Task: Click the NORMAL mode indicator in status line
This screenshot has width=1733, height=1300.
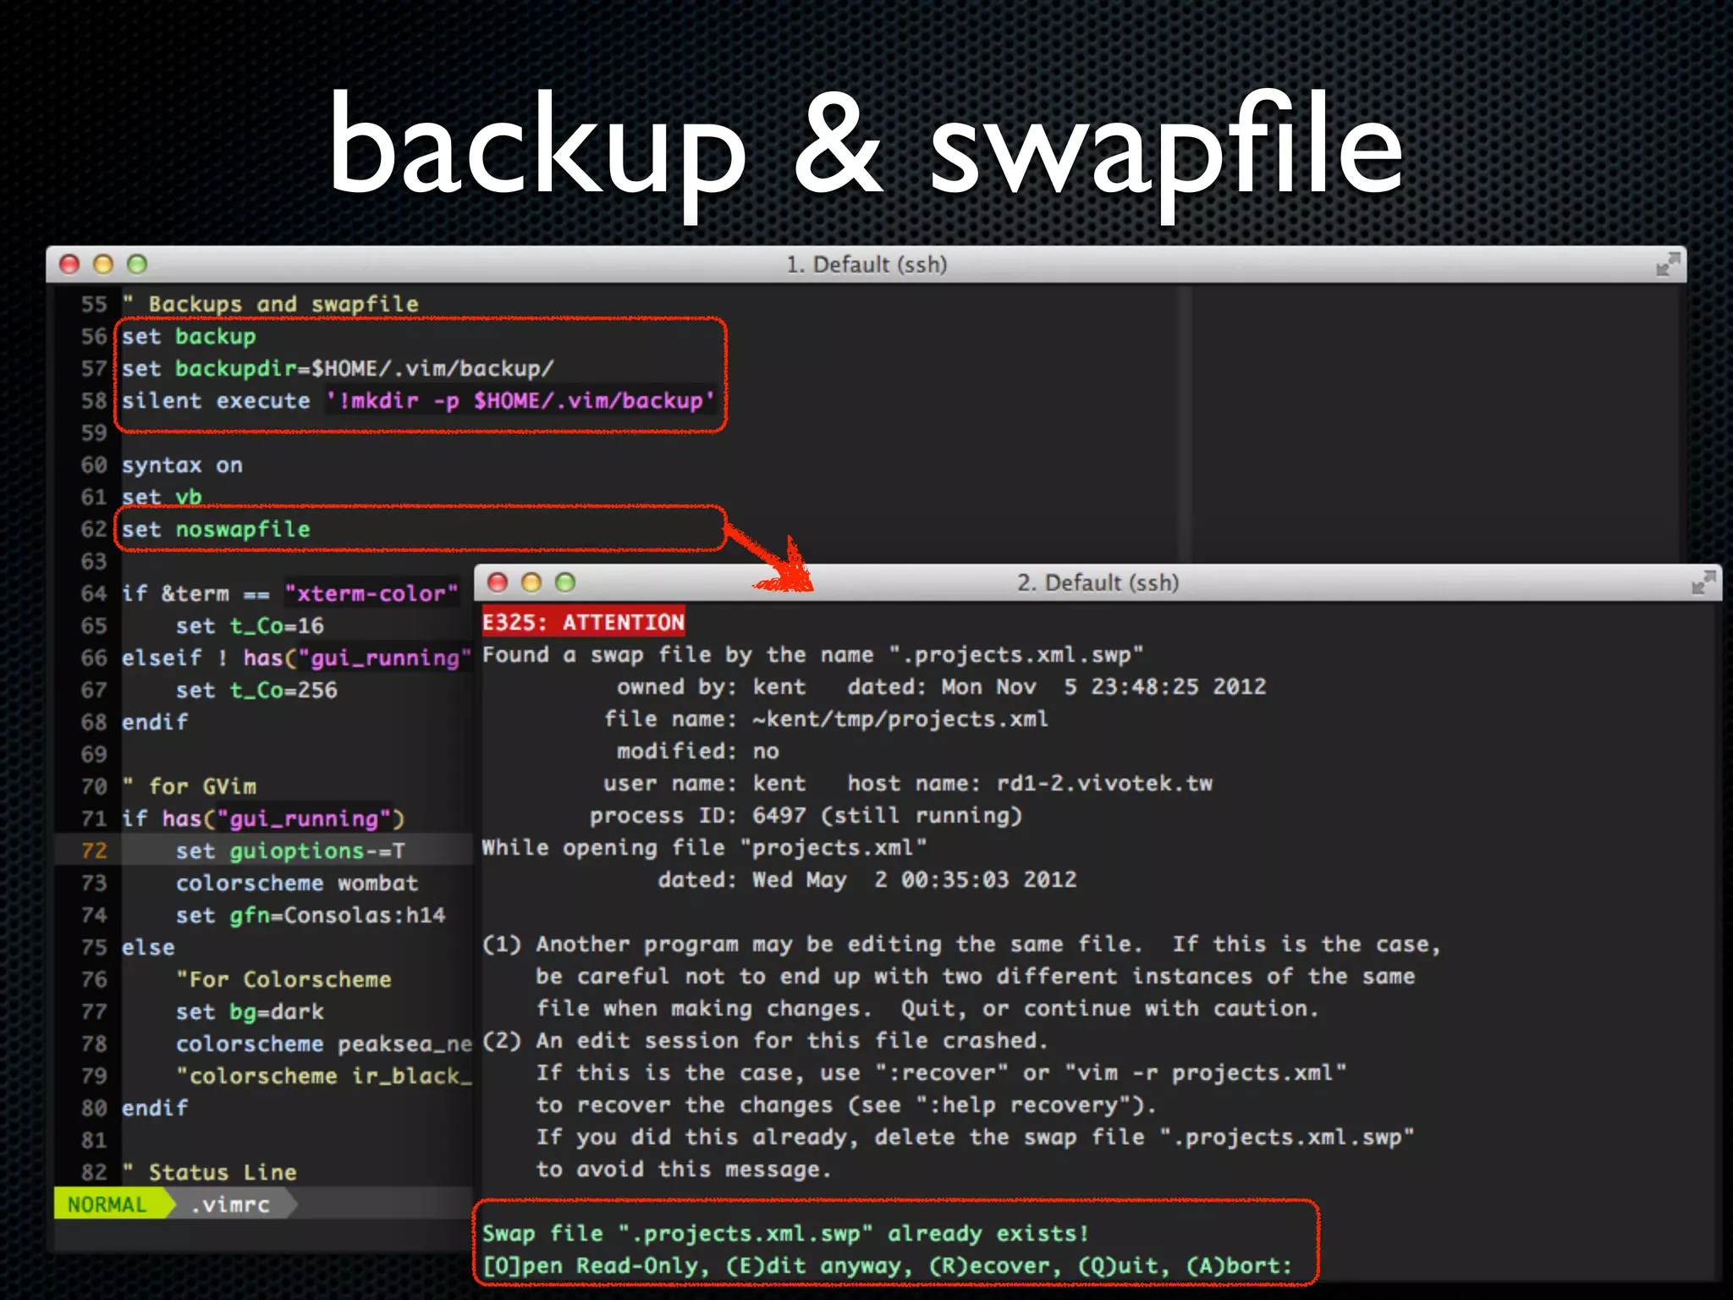Action: click(x=107, y=1204)
